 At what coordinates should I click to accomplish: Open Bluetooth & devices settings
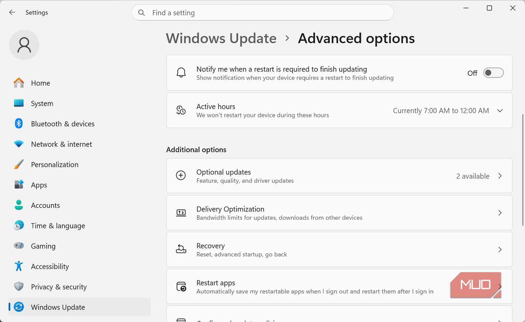80,124
